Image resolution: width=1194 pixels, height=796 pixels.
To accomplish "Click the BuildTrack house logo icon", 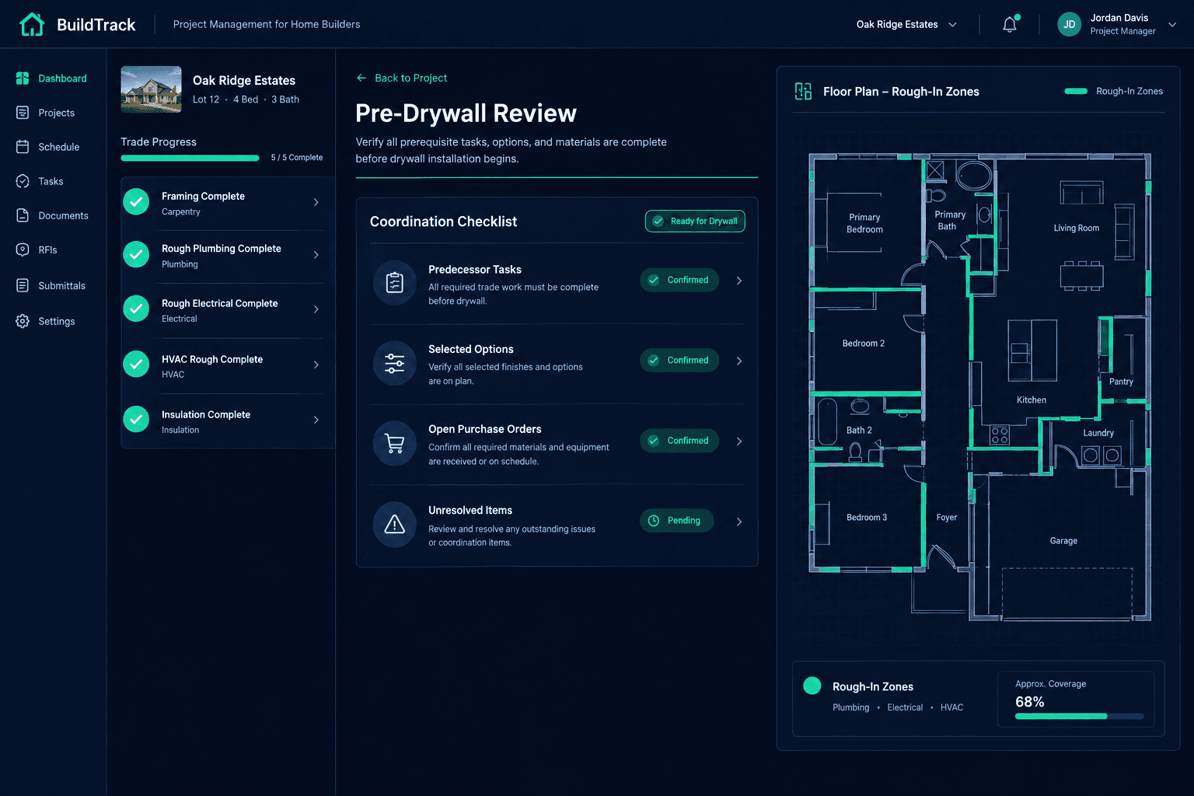I will (x=32, y=24).
